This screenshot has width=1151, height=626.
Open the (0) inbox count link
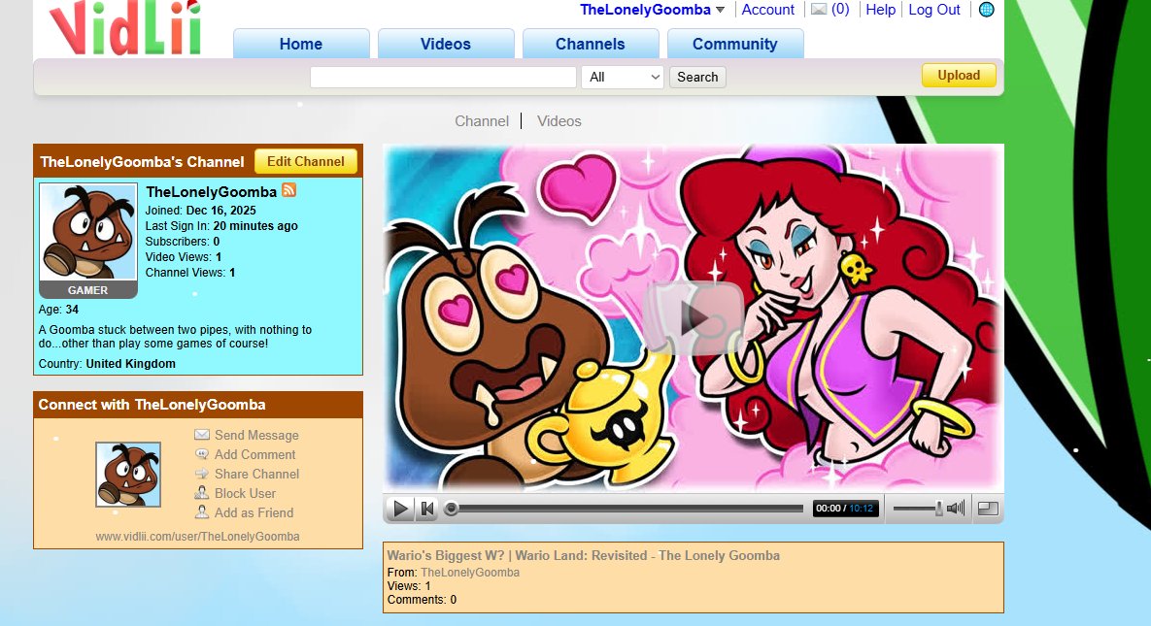click(840, 10)
